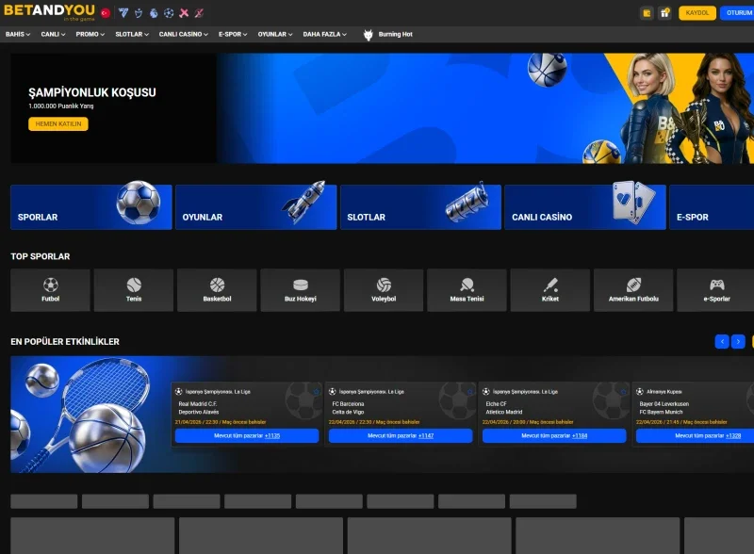Viewport: 754px width, 554px height.
Task: Expand the SLOTLAR dropdown menu
Action: (132, 34)
